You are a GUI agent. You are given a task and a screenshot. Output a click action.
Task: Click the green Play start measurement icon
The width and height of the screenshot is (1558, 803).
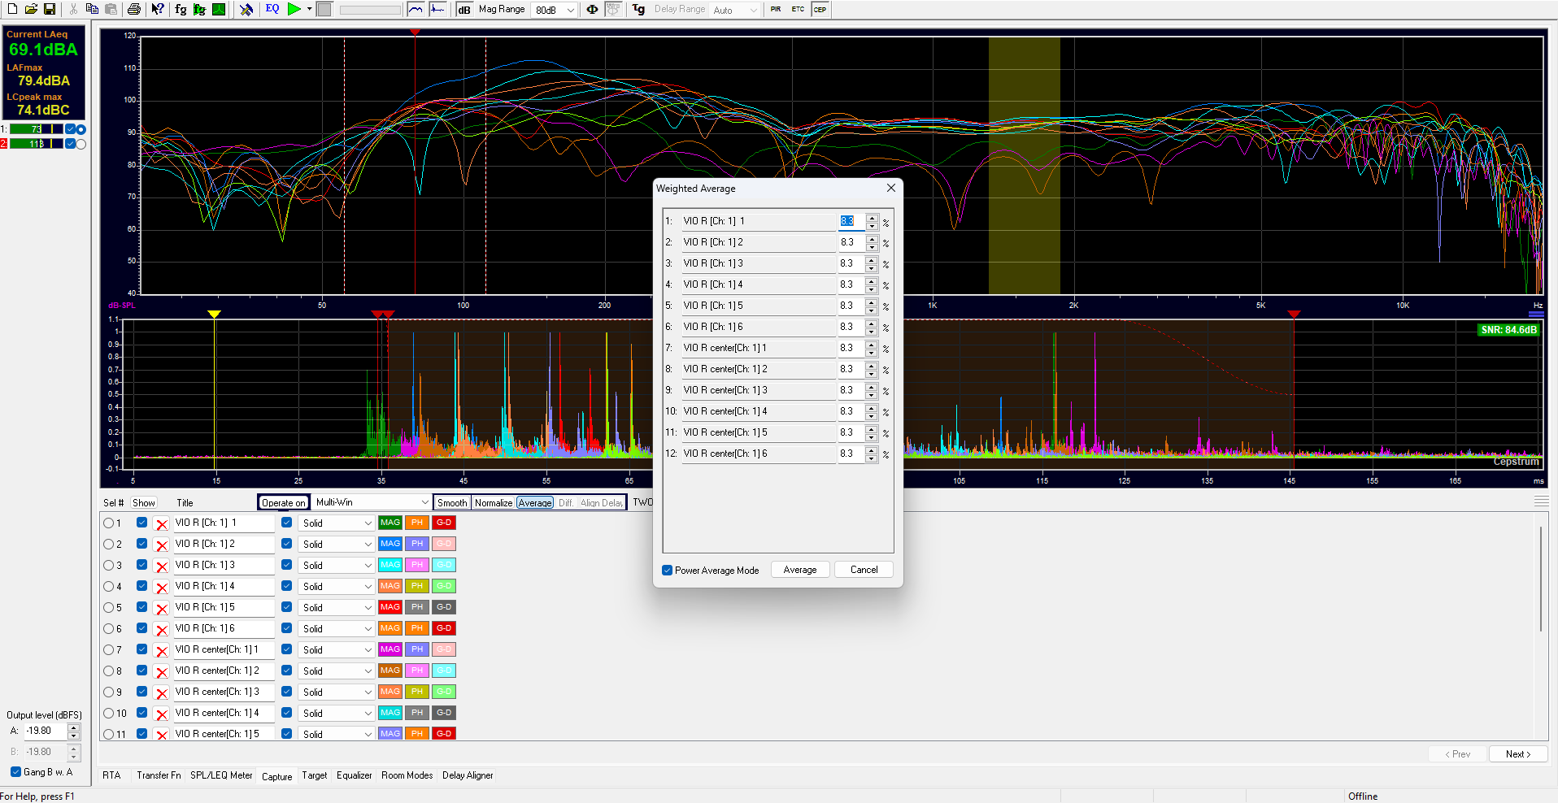point(294,9)
